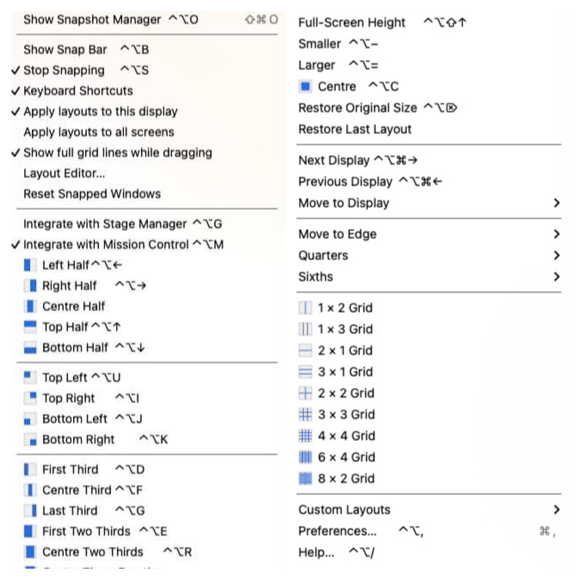Click the First Two Thirds icon

click(30, 531)
